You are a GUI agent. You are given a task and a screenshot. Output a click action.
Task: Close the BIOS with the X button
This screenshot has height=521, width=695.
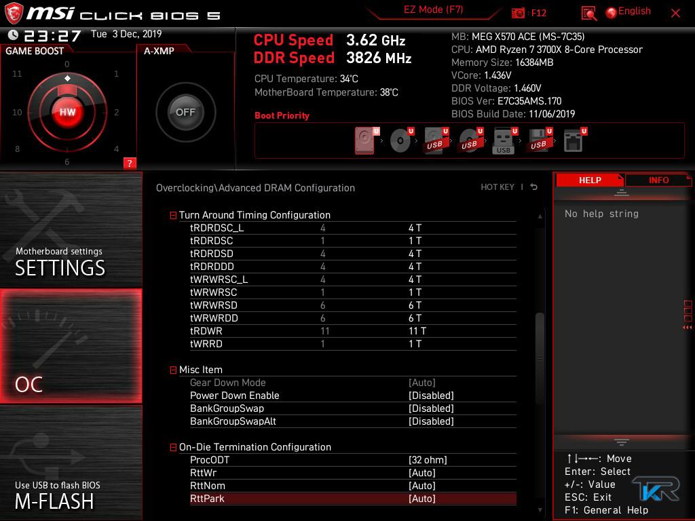(675, 14)
